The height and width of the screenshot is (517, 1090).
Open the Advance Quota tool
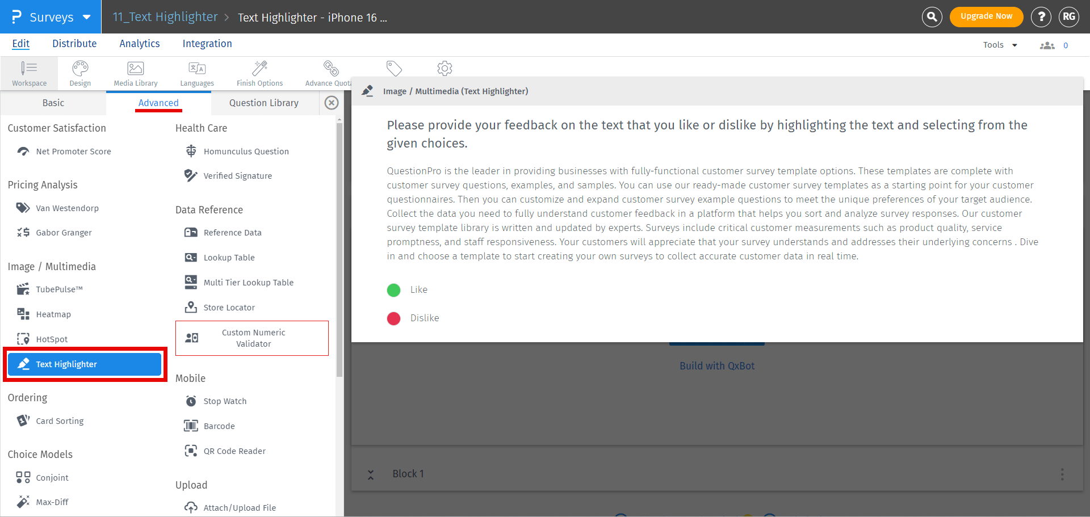[329, 73]
